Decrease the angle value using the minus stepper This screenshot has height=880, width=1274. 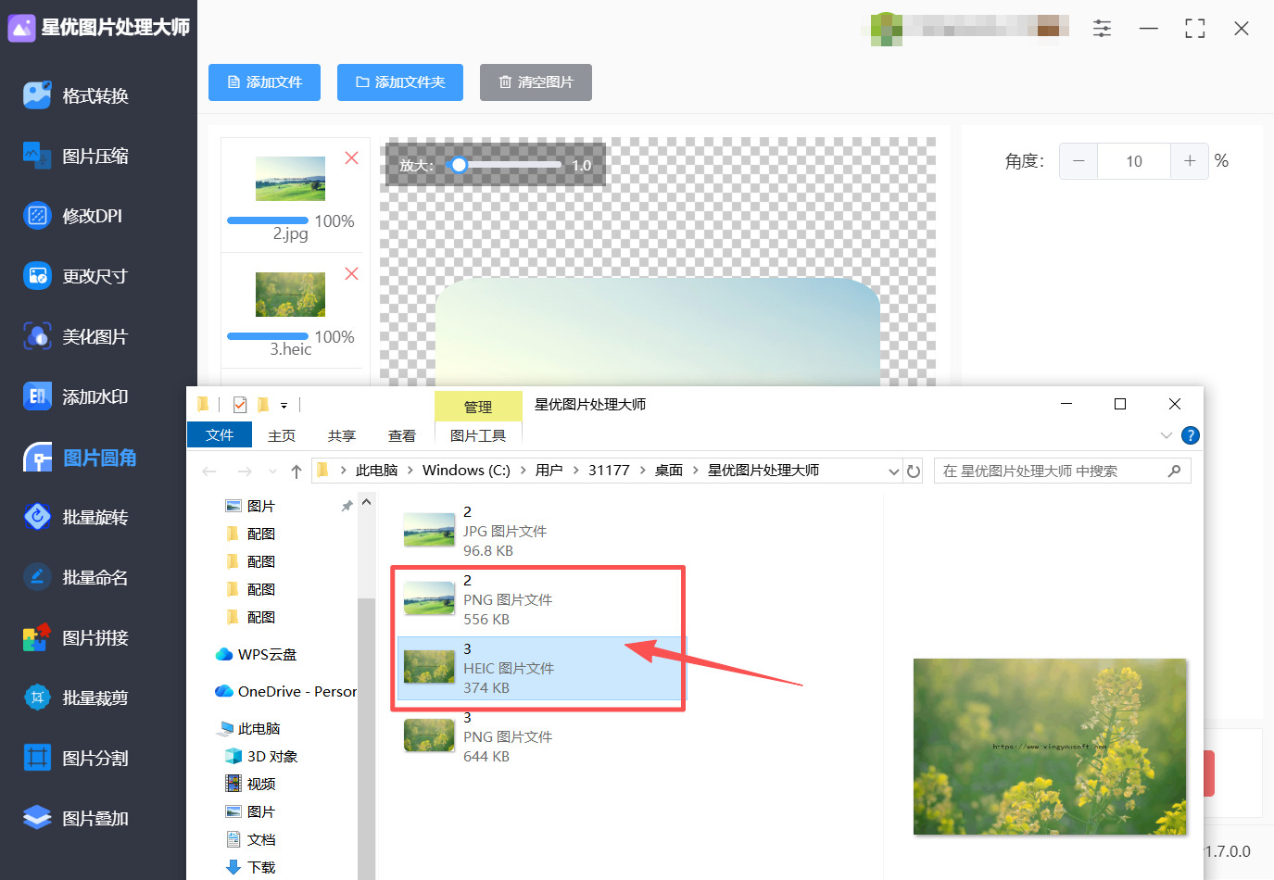click(1078, 160)
